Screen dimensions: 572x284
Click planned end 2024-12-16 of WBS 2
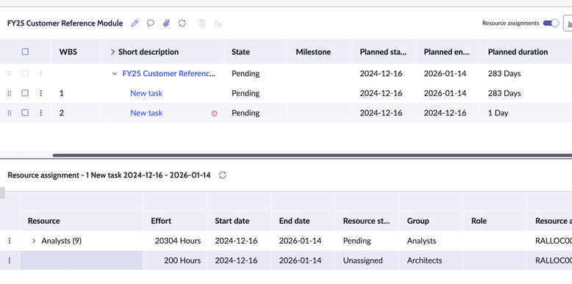[x=448, y=113]
